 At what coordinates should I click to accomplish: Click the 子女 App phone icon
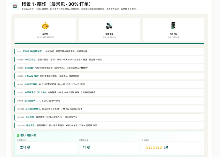173,26
